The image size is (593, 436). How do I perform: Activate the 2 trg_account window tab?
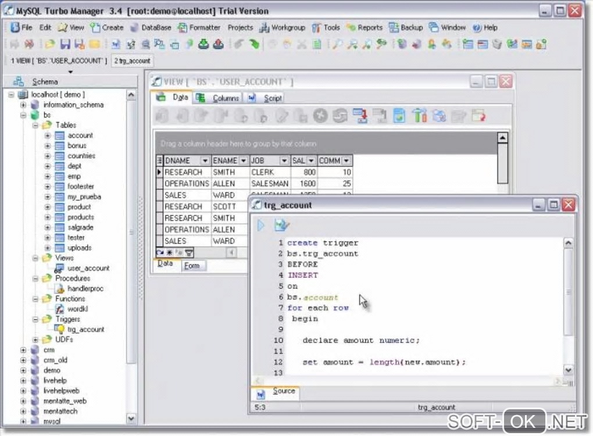[x=133, y=60]
